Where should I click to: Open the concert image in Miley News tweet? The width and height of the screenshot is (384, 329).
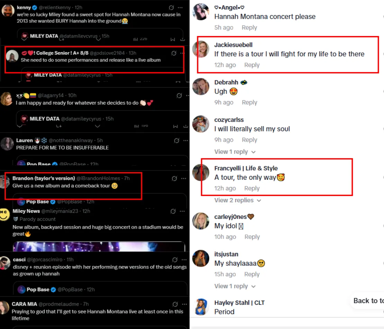[98, 246]
